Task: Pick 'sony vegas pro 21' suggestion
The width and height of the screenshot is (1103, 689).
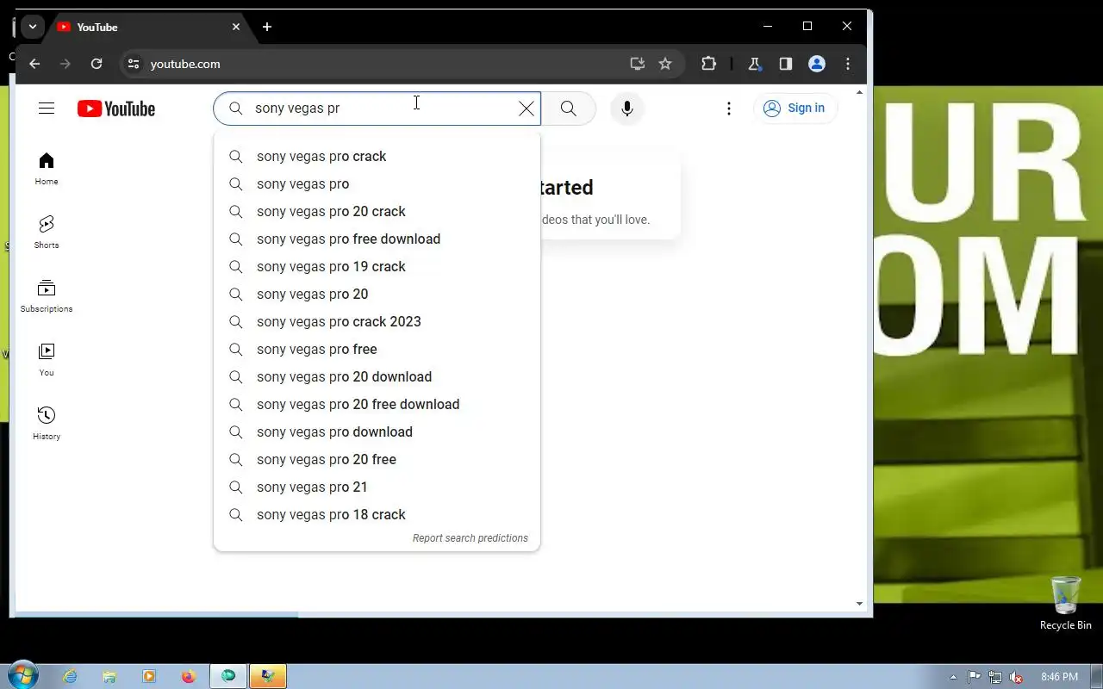Action: [x=377, y=487]
